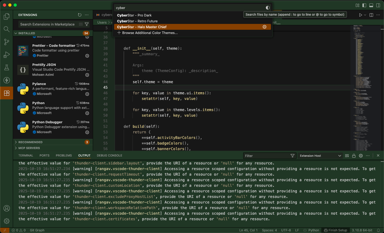
Task: Show errors and warnings count
Action: click(19, 230)
